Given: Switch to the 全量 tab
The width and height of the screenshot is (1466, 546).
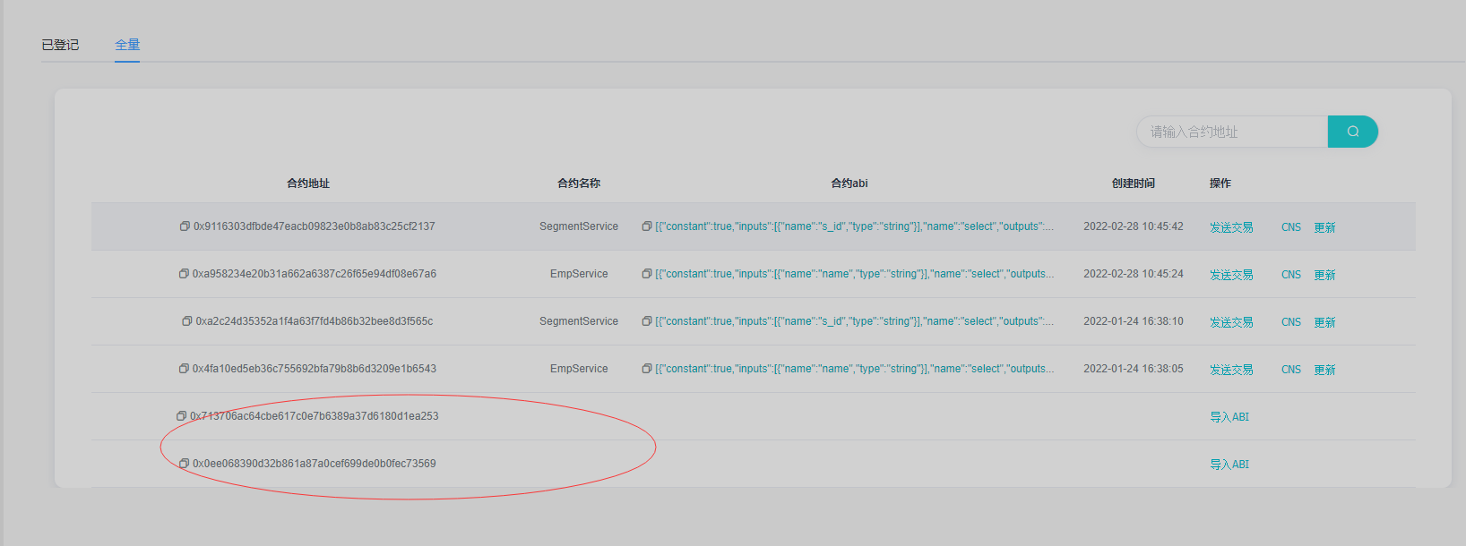Looking at the screenshot, I should coord(127,45).
